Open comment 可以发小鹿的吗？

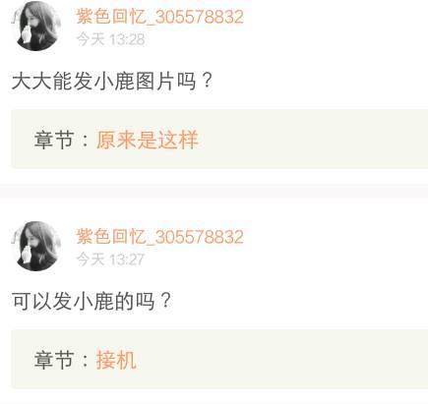[x=92, y=301]
